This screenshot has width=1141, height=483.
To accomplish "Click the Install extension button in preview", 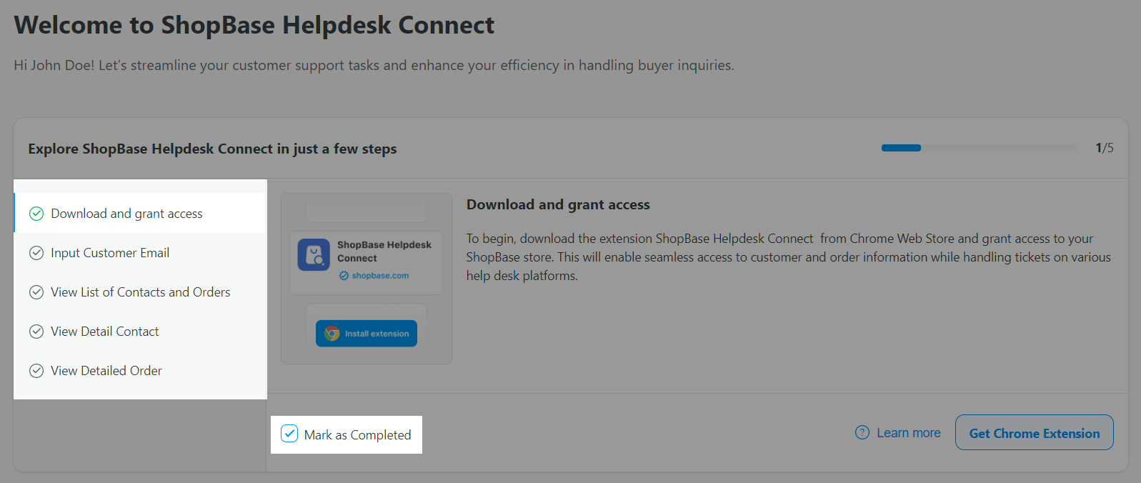I will point(367,334).
